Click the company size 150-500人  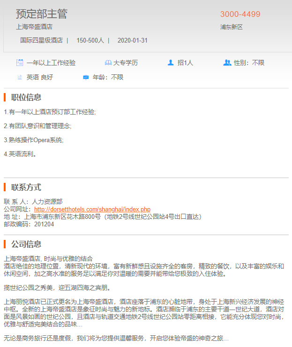pyautogui.click(x=90, y=40)
